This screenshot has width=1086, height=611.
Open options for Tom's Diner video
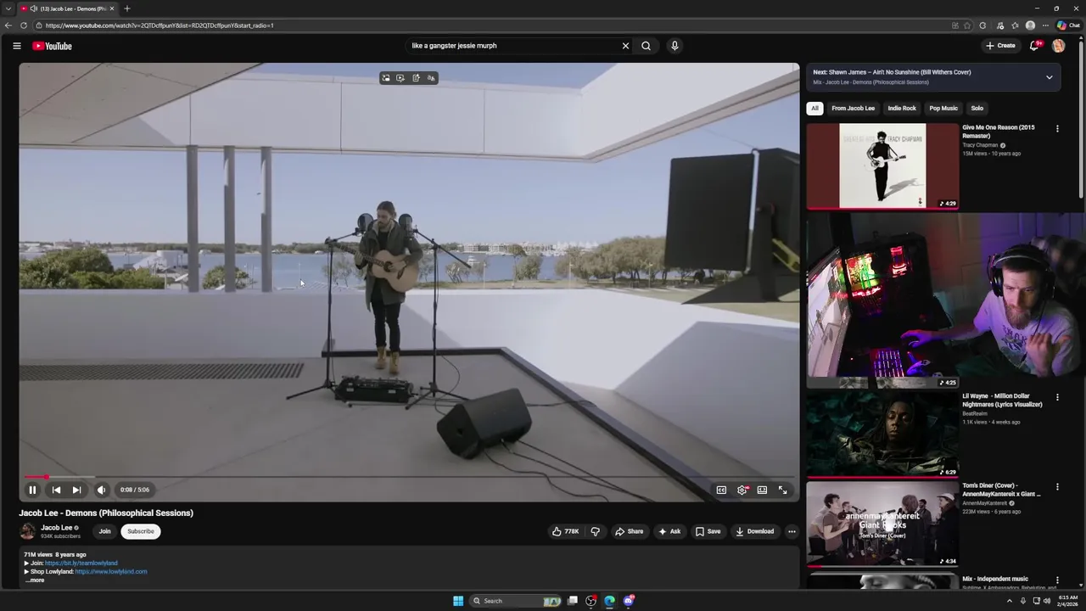coord(1057,487)
